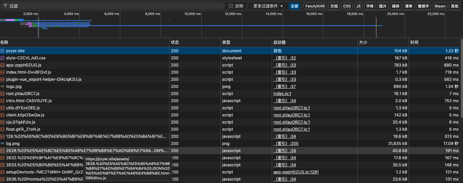Sort by the 大小 column header
The height and width of the screenshot is (183, 463).
tap(363, 42)
